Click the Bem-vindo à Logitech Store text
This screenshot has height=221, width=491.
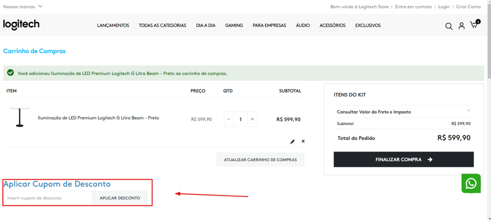pyautogui.click(x=359, y=6)
